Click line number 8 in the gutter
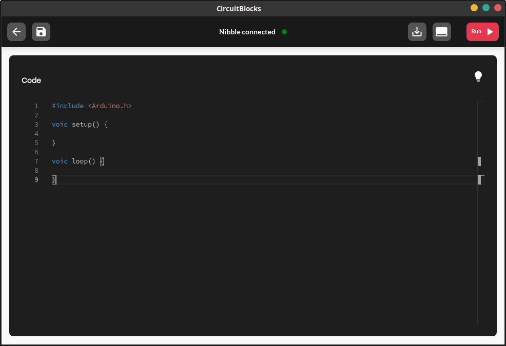The height and width of the screenshot is (346, 506). (36, 170)
